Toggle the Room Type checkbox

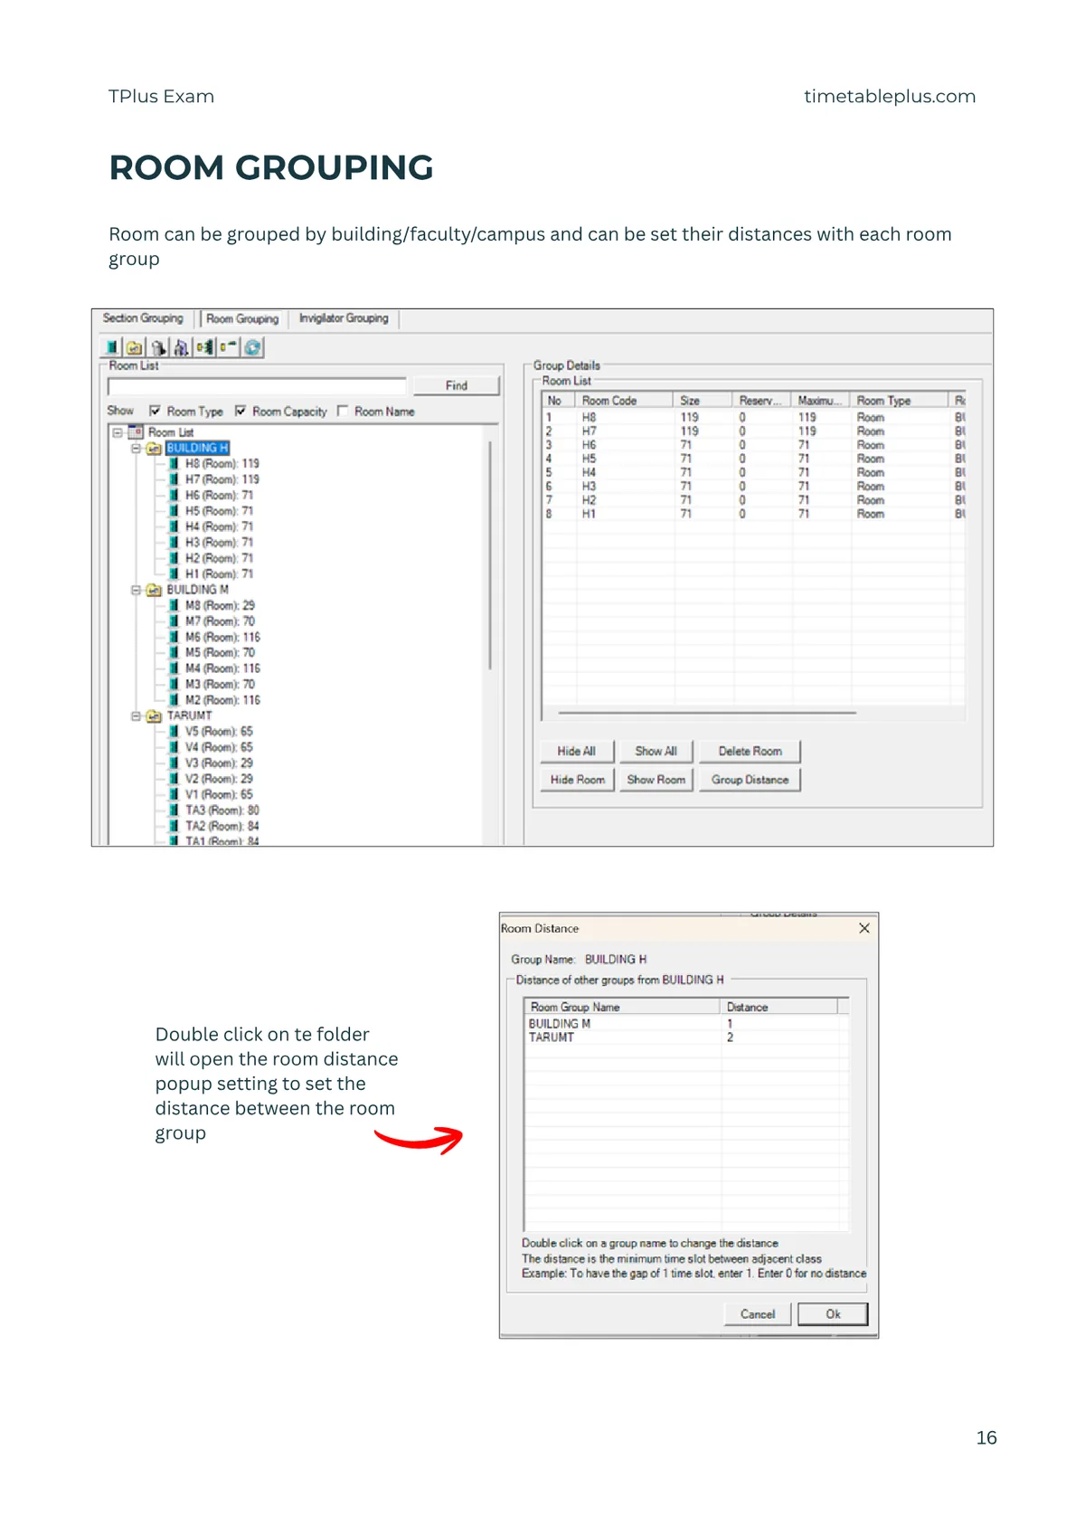pos(155,411)
